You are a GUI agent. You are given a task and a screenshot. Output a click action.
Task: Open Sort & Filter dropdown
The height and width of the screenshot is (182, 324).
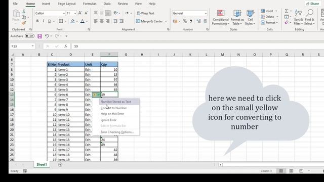[x=298, y=18]
